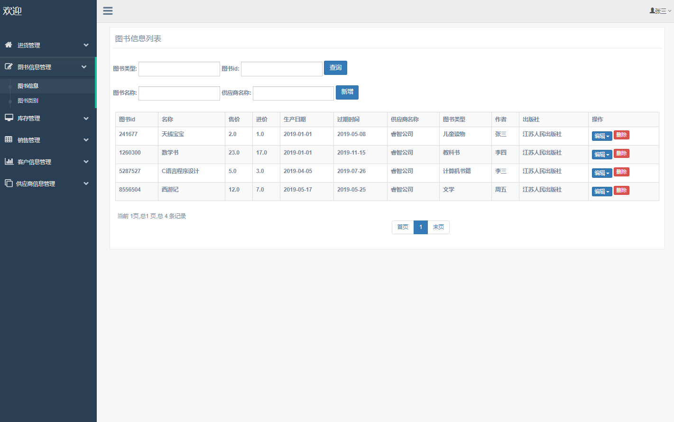Open the 图书信息 submenu item
This screenshot has width=674, height=422.
tap(28, 86)
